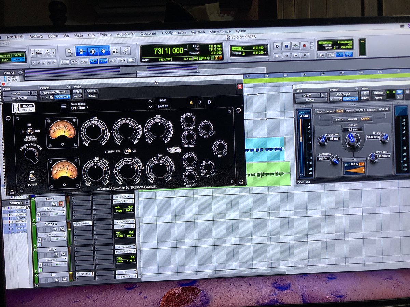Click SAVE AS in FG-MU plugin
410x307 pixels.
[163, 107]
